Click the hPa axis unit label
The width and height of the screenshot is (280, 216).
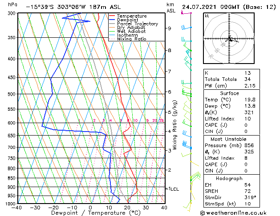click(12, 5)
